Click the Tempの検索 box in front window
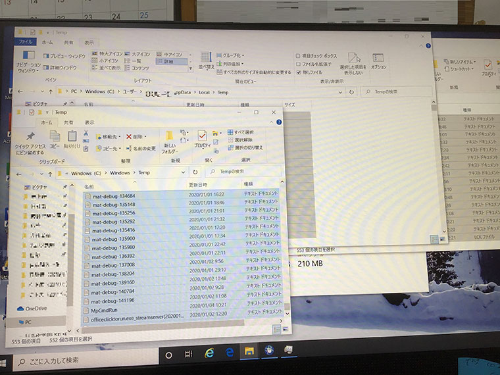The height and width of the screenshot is (375, 500). (x=243, y=171)
